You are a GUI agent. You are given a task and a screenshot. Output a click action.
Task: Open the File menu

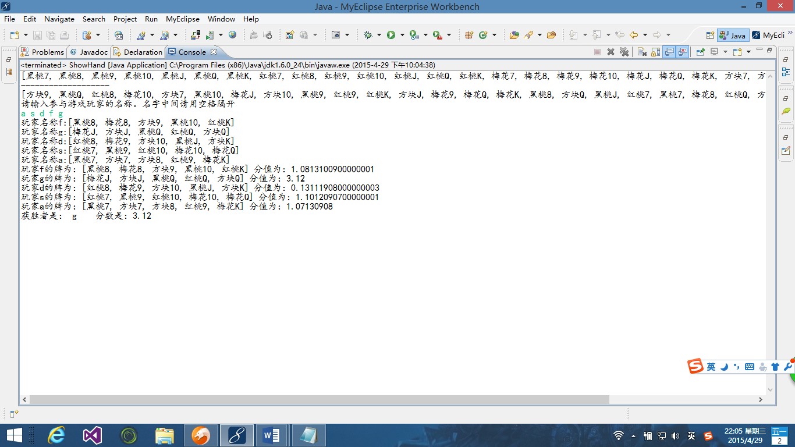click(9, 19)
